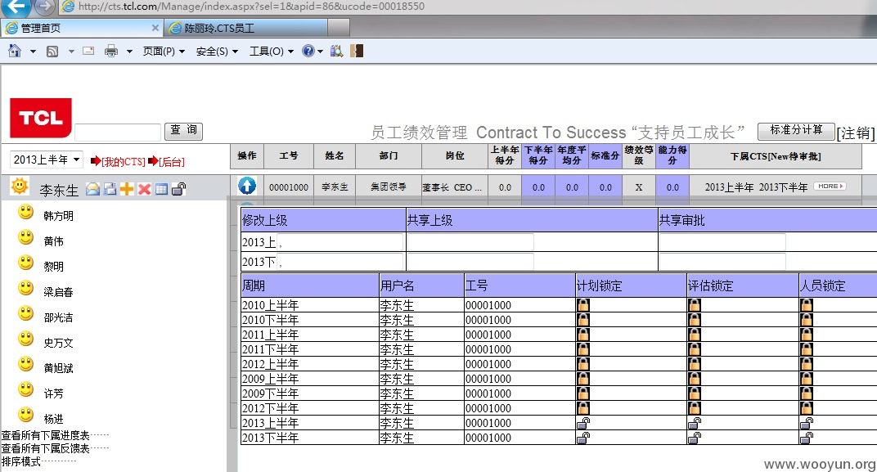The width and height of the screenshot is (877, 472).
Task: Toggle 人员锁定 lock for 2011上半年
Action: 806,335
